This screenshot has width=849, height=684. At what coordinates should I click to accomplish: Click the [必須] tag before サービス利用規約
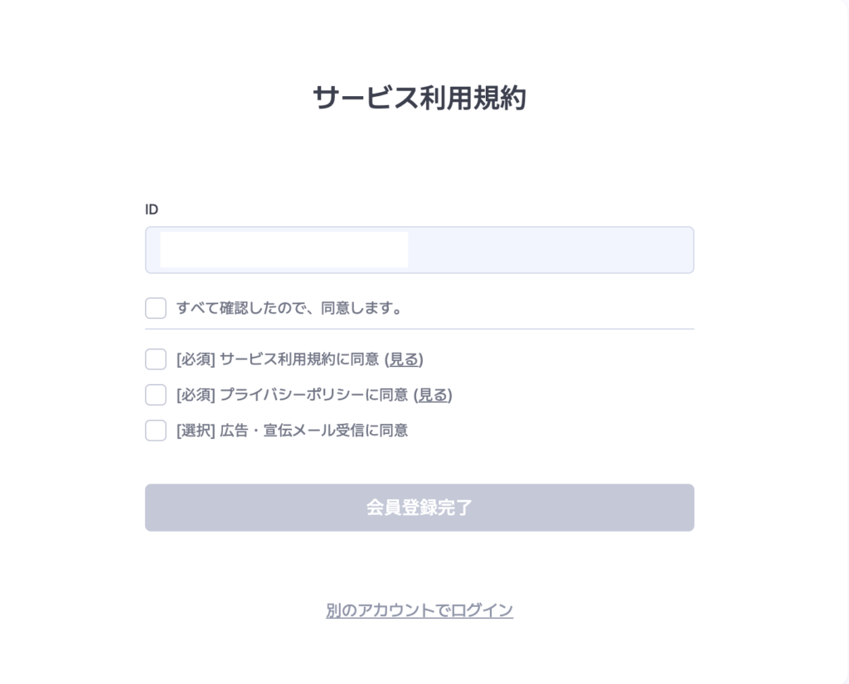196,359
